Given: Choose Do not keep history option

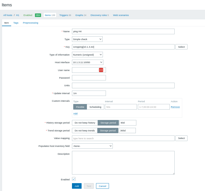Looking at the screenshot, I should pyautogui.click(x=85, y=123).
